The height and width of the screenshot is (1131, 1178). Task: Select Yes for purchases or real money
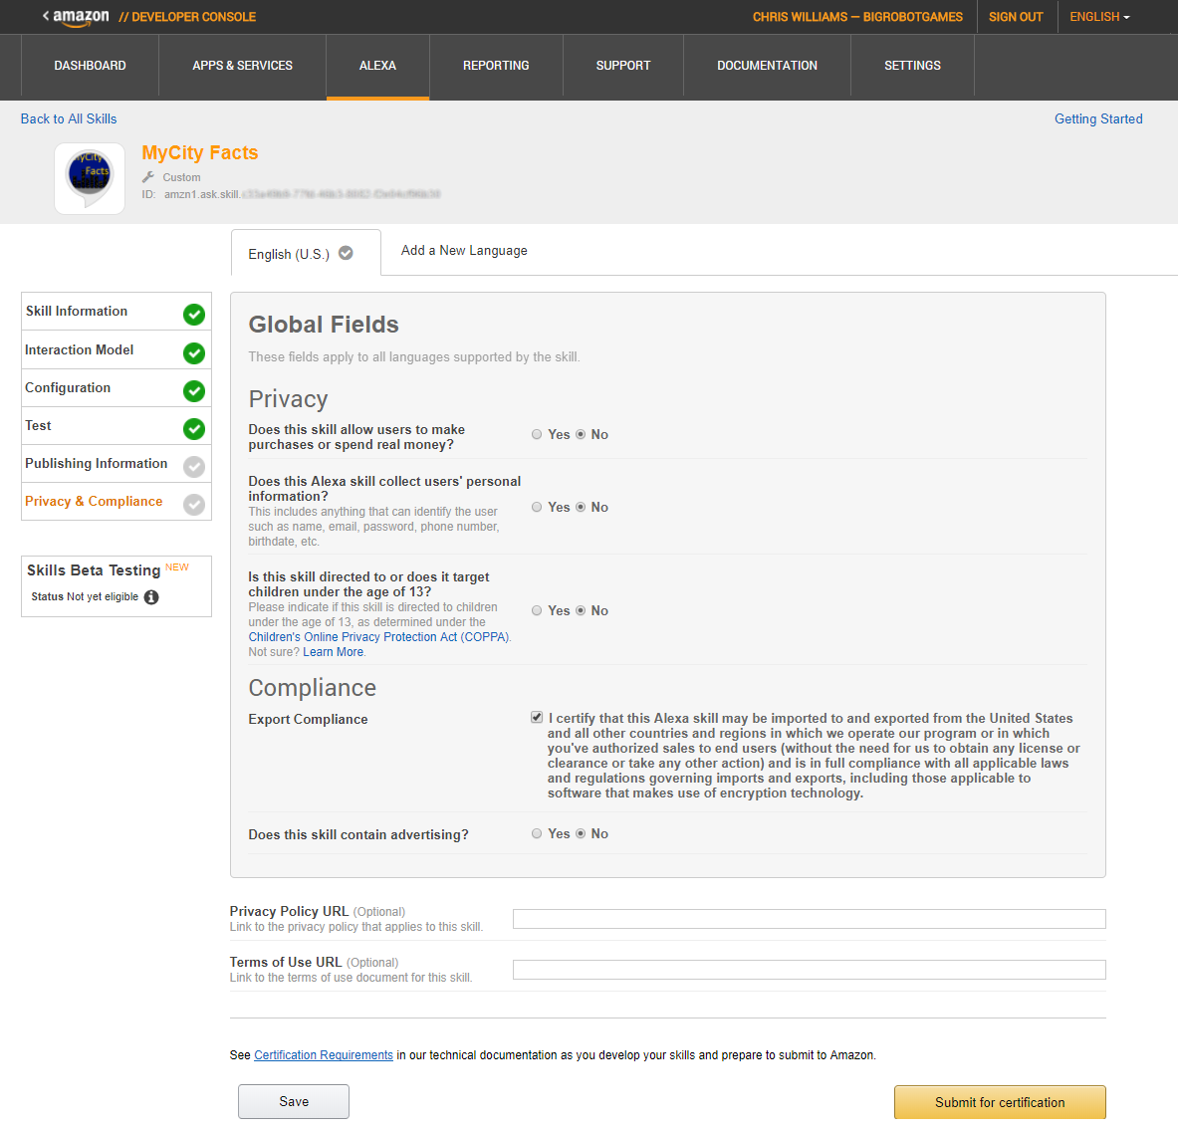point(537,434)
